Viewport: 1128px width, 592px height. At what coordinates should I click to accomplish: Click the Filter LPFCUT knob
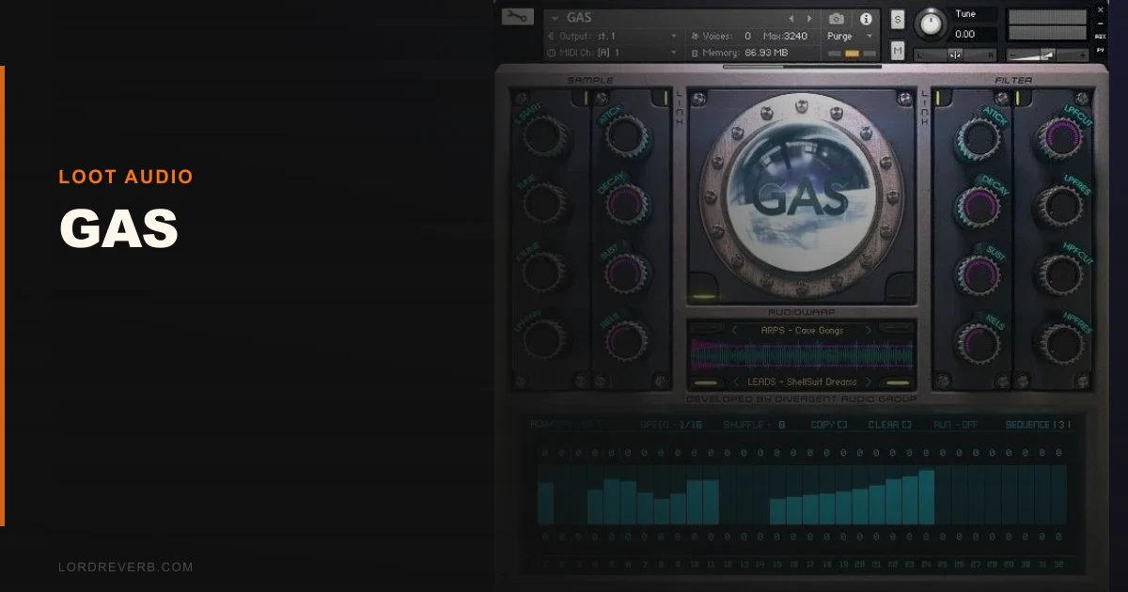[x=1062, y=137]
